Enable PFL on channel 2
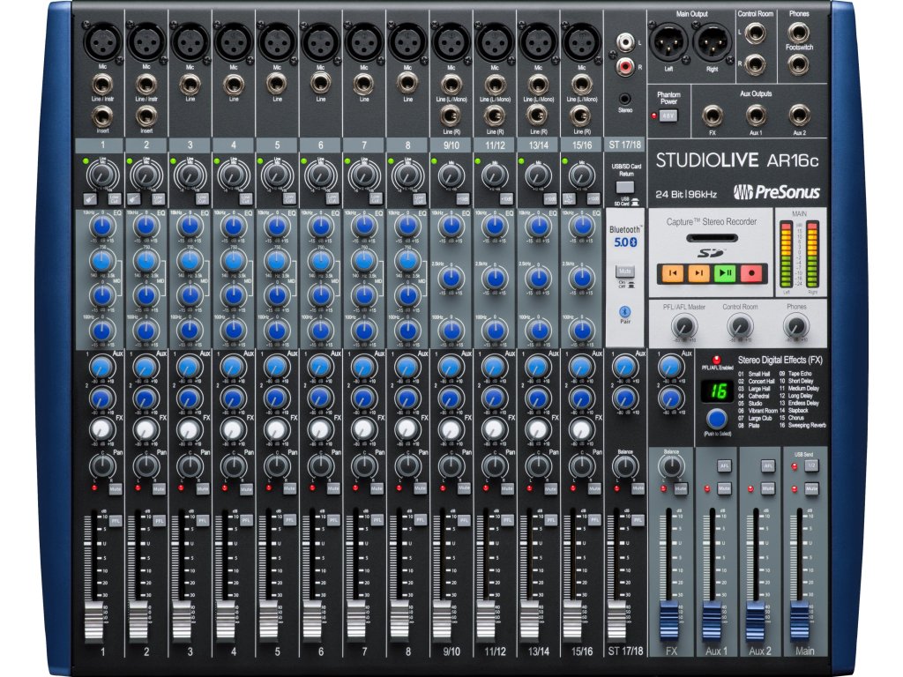Image resolution: width=903 pixels, height=677 pixels. [159, 520]
